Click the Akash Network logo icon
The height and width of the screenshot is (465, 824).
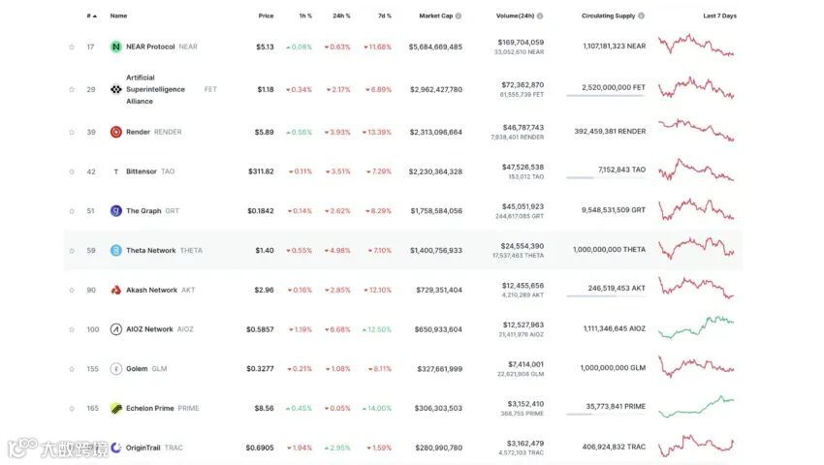click(x=116, y=290)
